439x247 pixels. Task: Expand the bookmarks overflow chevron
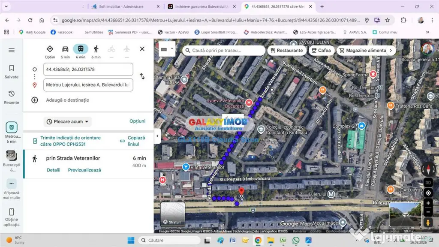427,32
